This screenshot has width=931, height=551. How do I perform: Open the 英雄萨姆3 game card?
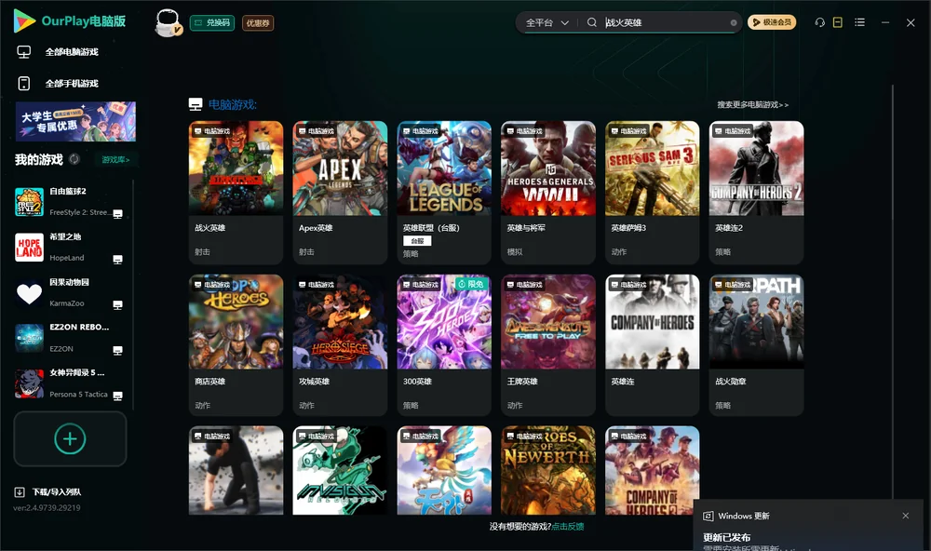point(653,193)
